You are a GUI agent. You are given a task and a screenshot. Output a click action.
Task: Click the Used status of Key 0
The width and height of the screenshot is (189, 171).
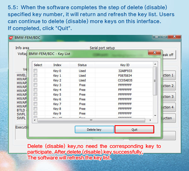coord(82,71)
